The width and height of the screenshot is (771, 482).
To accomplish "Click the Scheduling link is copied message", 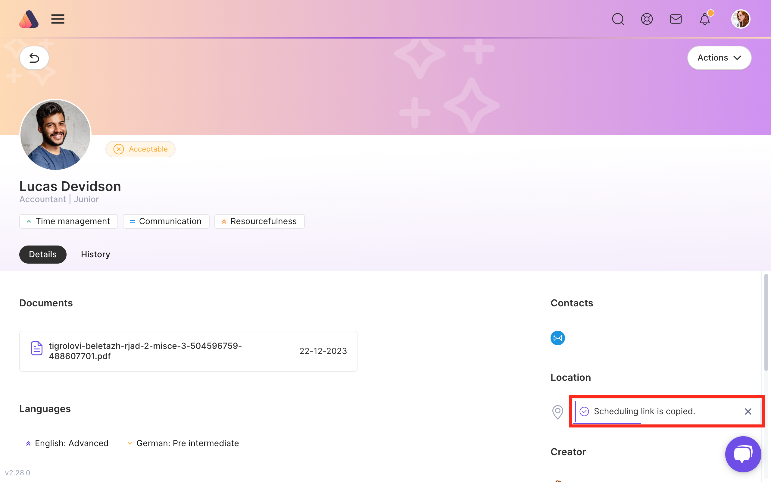I will [644, 411].
